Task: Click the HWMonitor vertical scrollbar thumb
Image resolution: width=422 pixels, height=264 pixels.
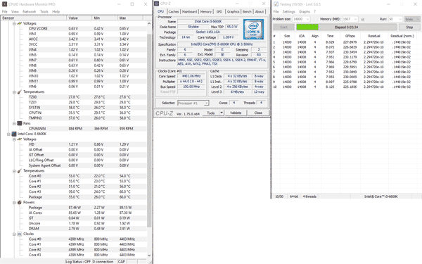Action: pyautogui.click(x=149, y=131)
